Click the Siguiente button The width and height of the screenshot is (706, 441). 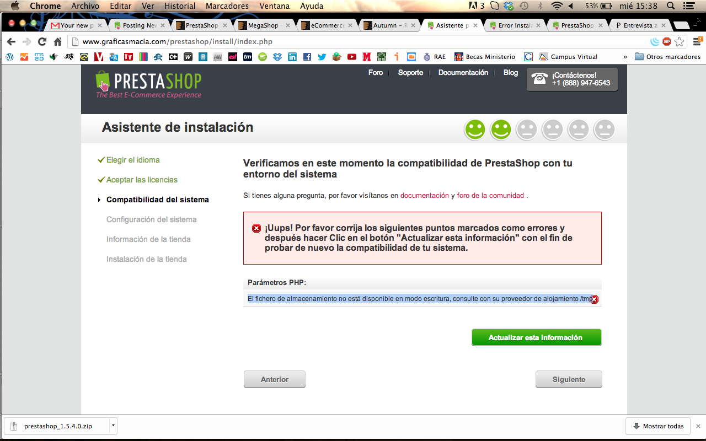569,379
